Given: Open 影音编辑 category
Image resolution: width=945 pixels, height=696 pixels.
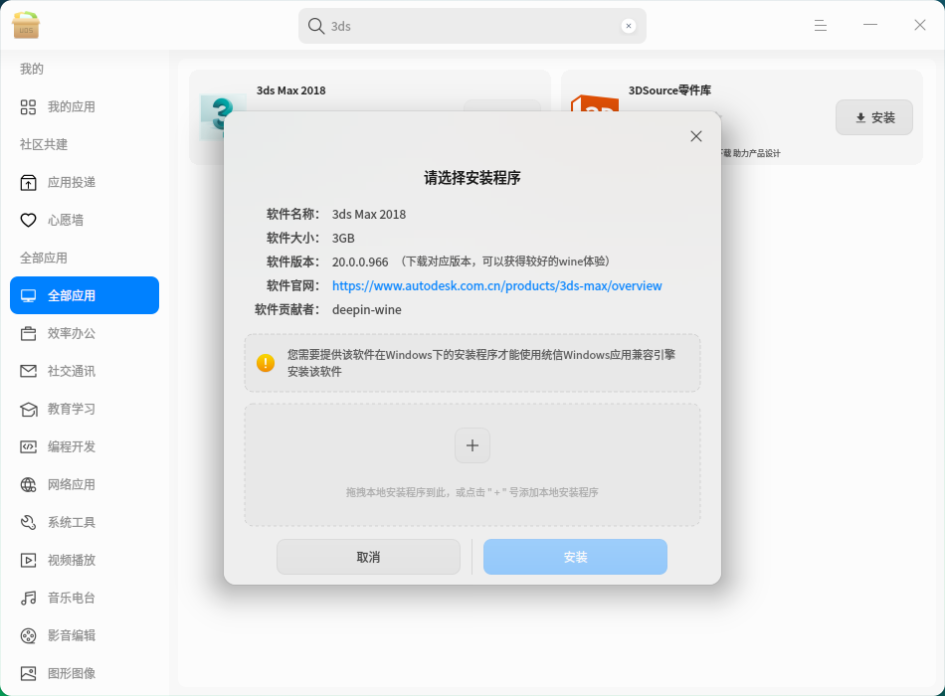Looking at the screenshot, I should tap(85, 635).
